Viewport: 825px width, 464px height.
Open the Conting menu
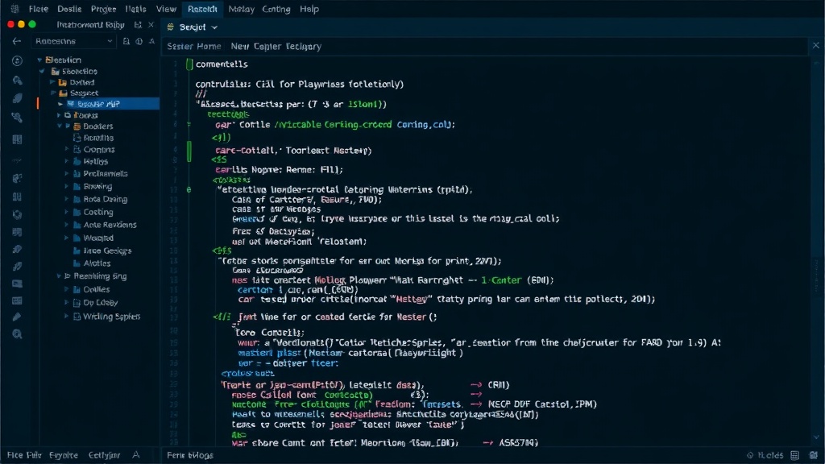[x=276, y=9]
